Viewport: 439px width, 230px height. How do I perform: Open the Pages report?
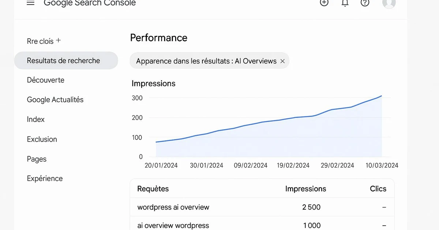[37, 159]
